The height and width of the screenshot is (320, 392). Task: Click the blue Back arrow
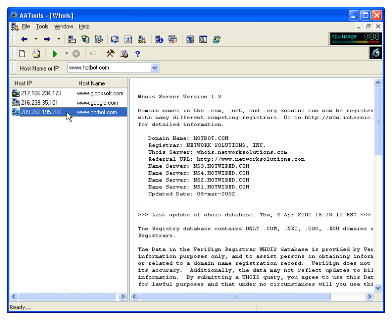point(24,39)
